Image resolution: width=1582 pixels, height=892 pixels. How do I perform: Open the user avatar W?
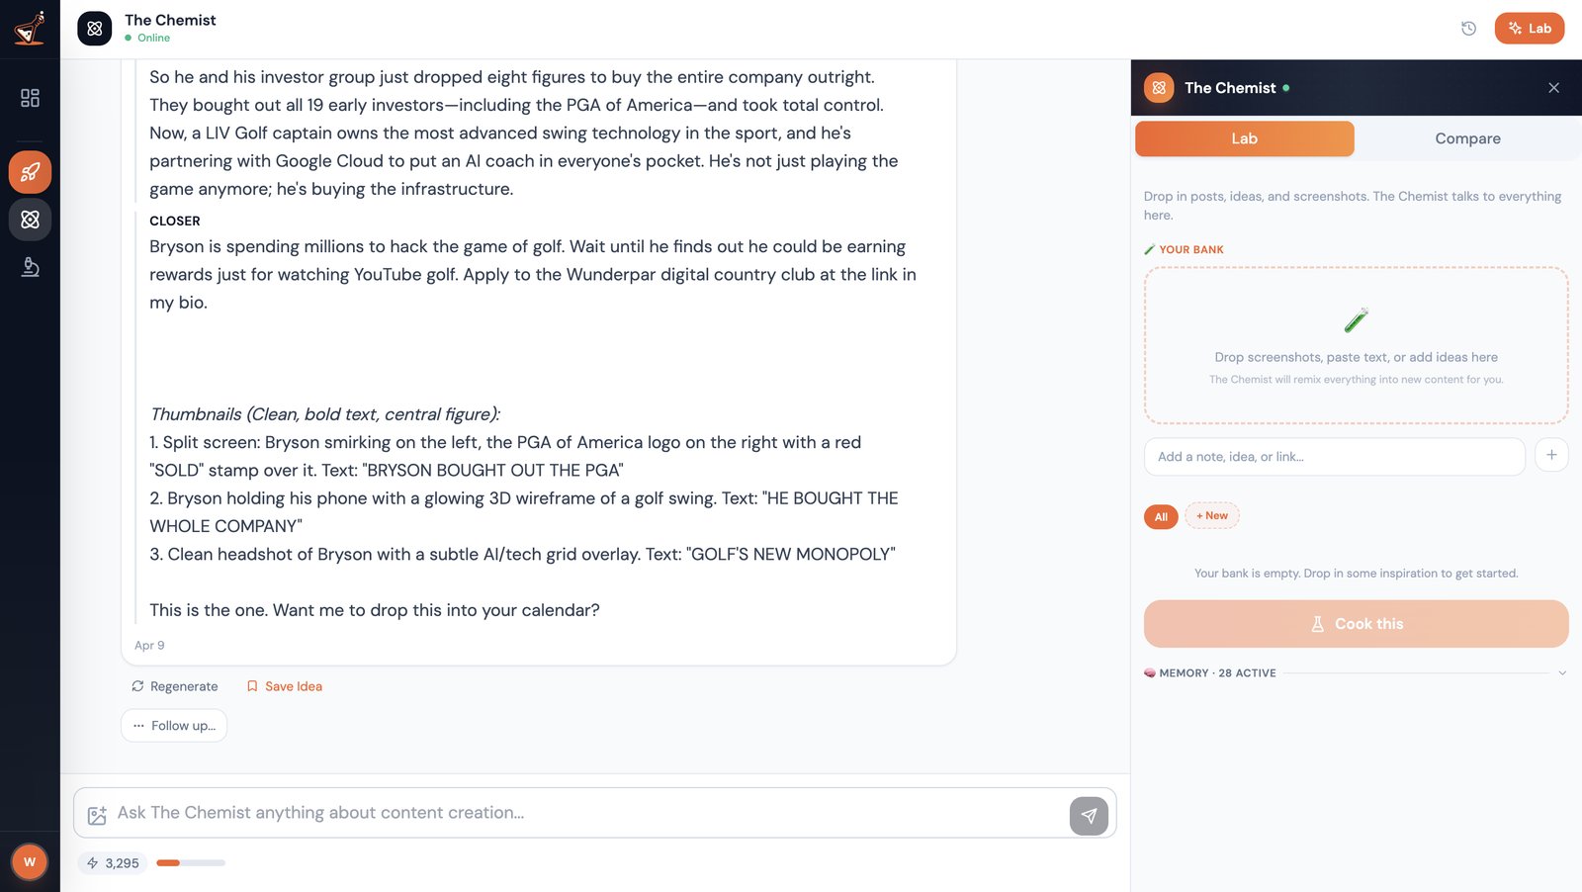[30, 862]
